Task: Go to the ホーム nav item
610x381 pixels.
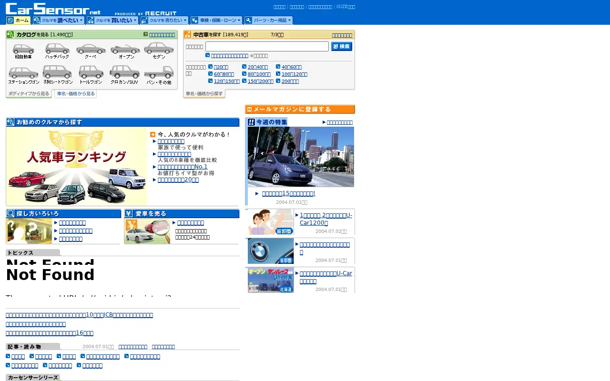Action: (x=18, y=20)
